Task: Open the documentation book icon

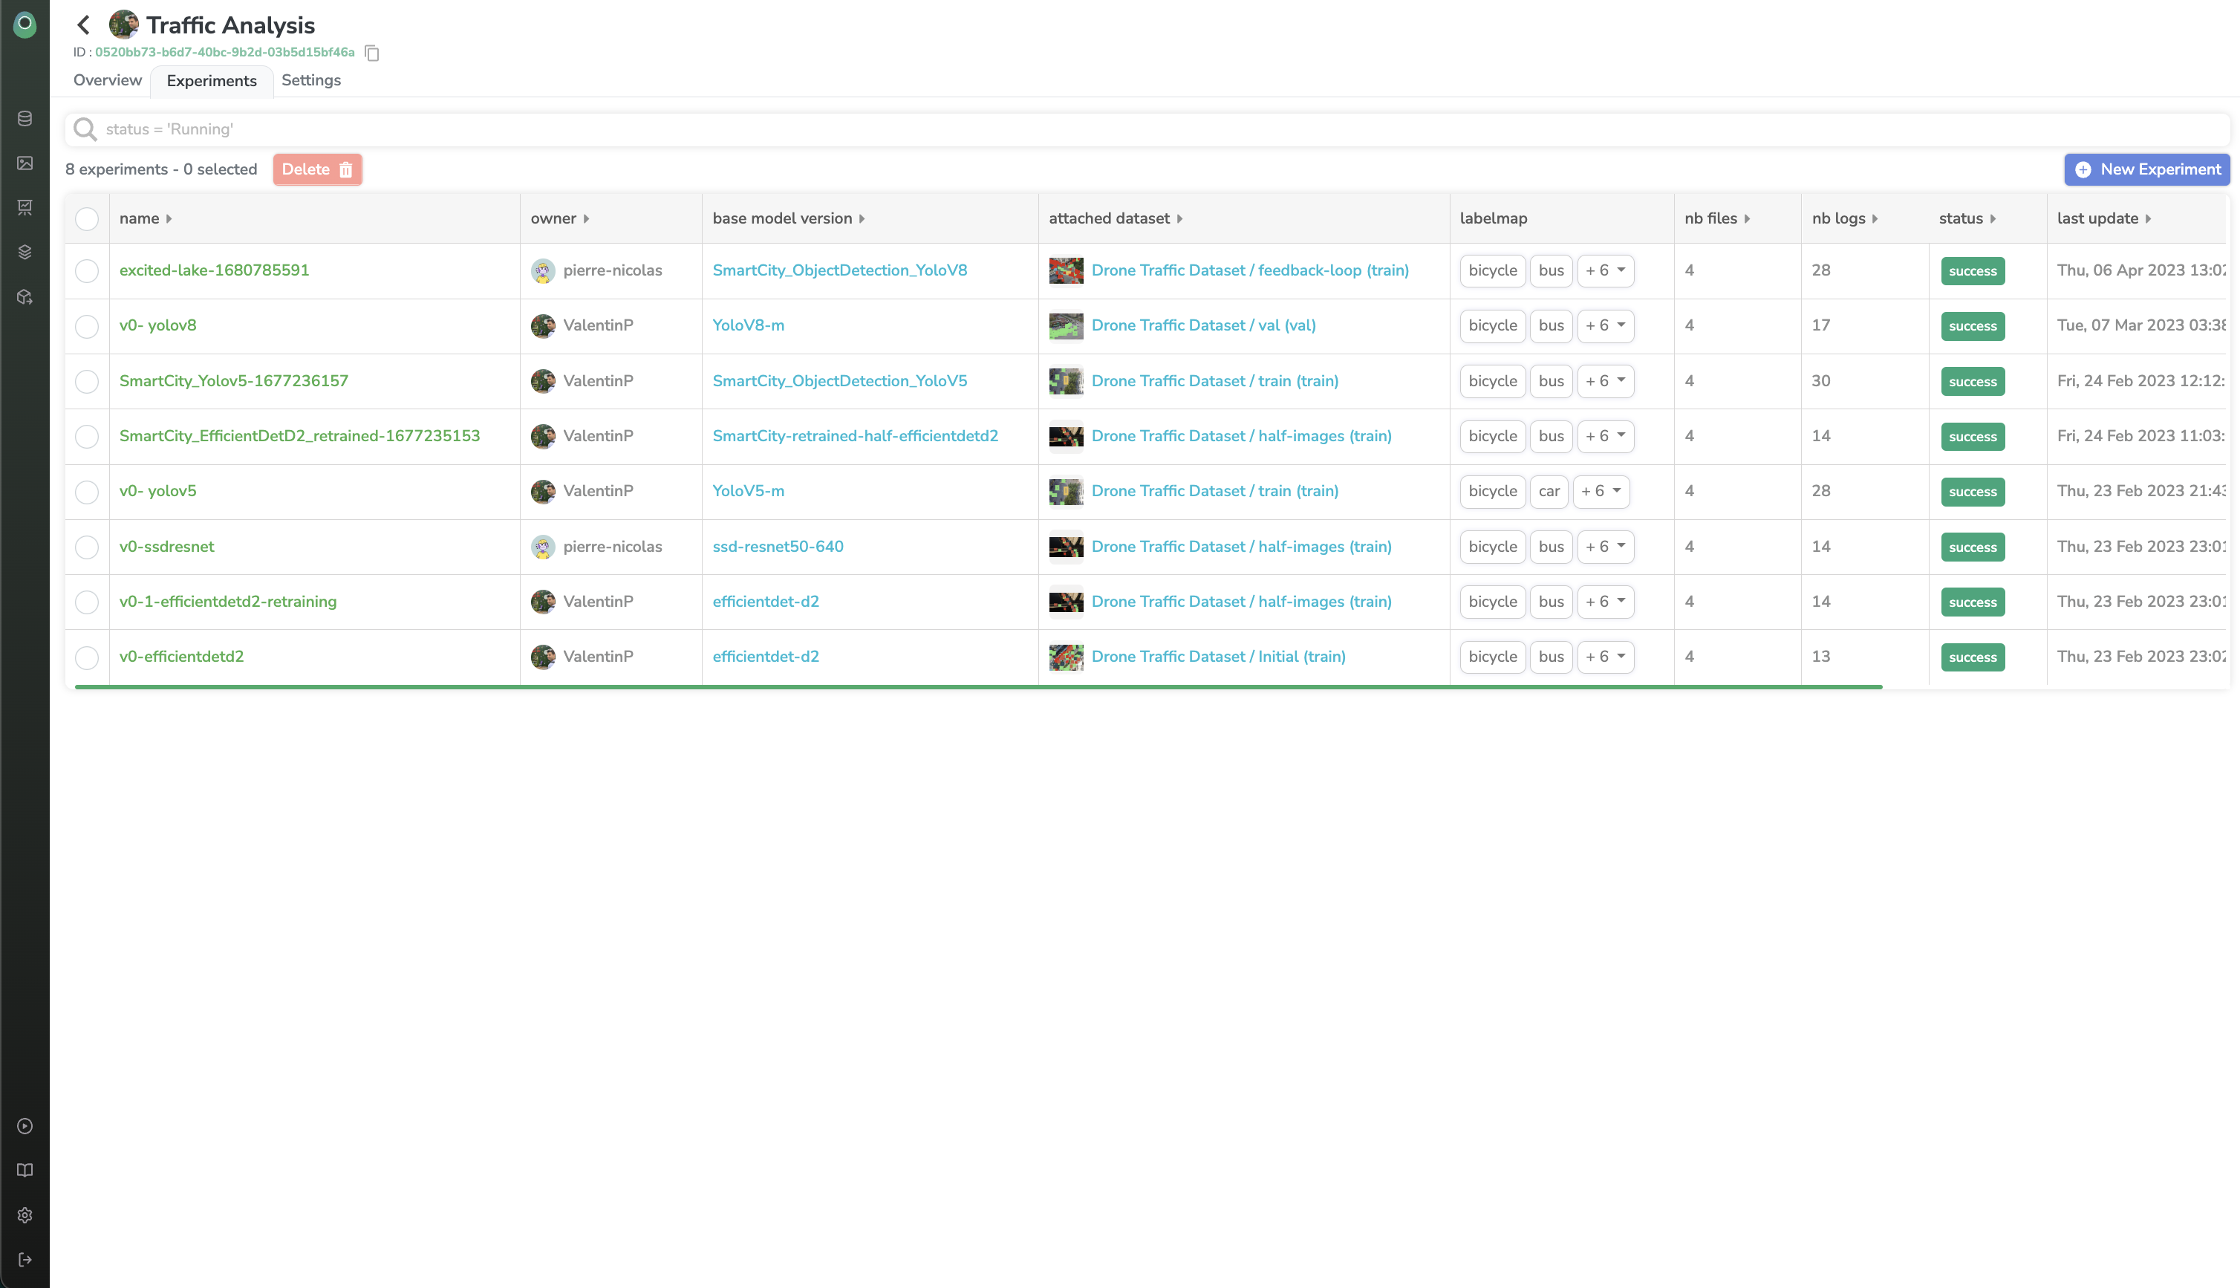Action: tap(25, 1171)
